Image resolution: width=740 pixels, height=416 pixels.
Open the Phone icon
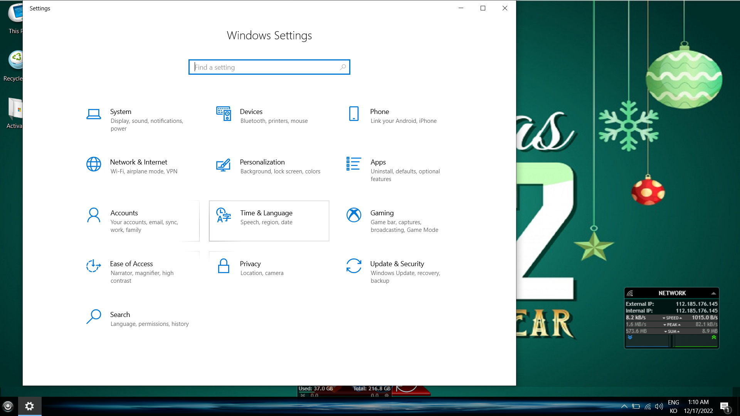354,114
